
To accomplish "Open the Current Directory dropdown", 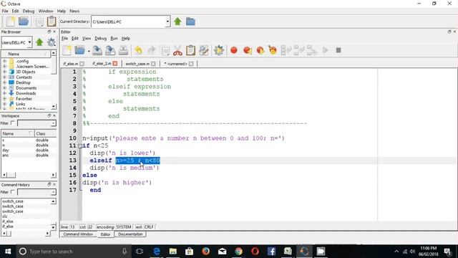I will tap(167, 21).
